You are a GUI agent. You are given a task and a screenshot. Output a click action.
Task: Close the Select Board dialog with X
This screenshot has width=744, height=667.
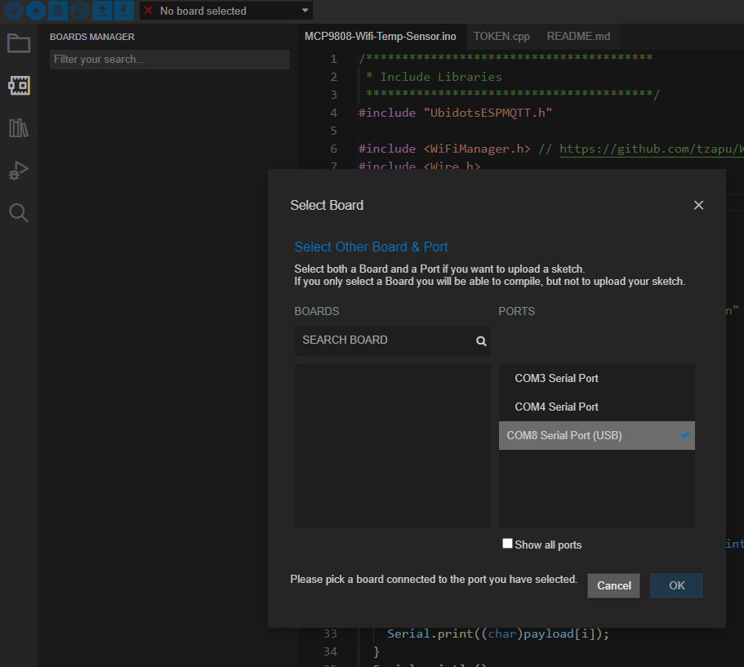(698, 205)
